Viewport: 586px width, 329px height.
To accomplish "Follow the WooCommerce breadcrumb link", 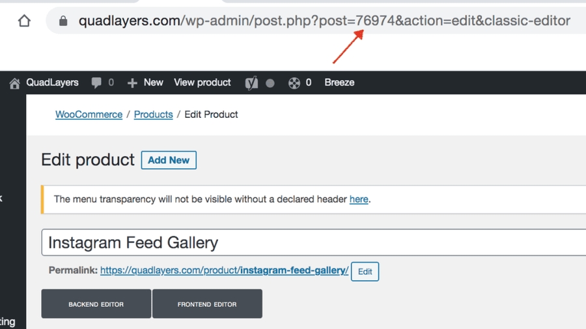I will [x=89, y=115].
